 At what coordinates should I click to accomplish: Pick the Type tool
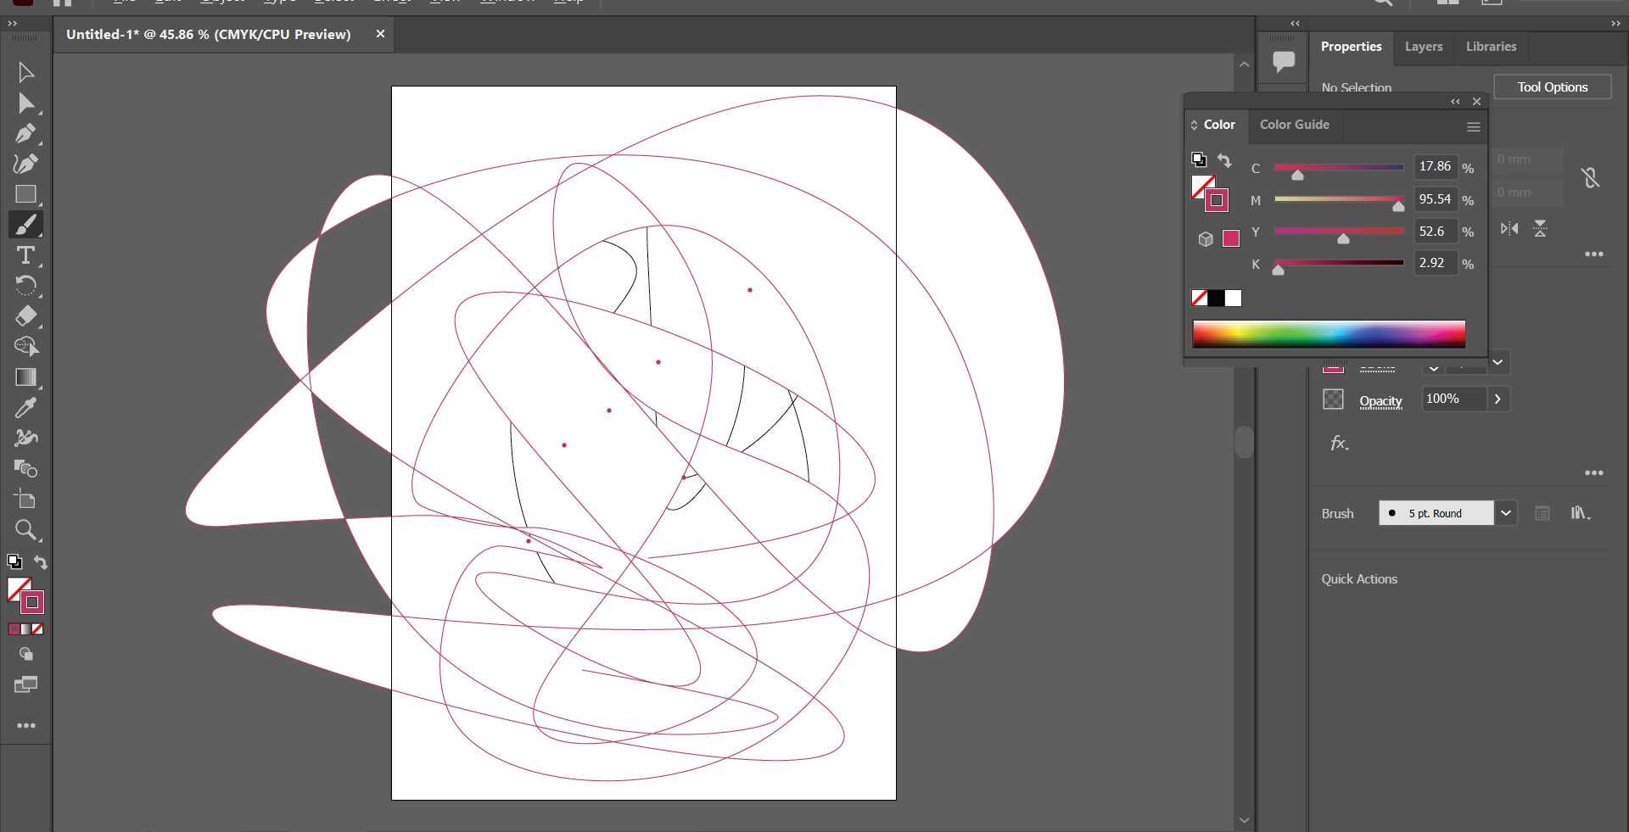(25, 255)
